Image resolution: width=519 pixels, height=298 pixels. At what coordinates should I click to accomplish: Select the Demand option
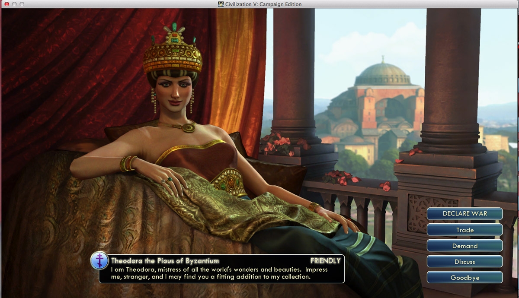465,246
